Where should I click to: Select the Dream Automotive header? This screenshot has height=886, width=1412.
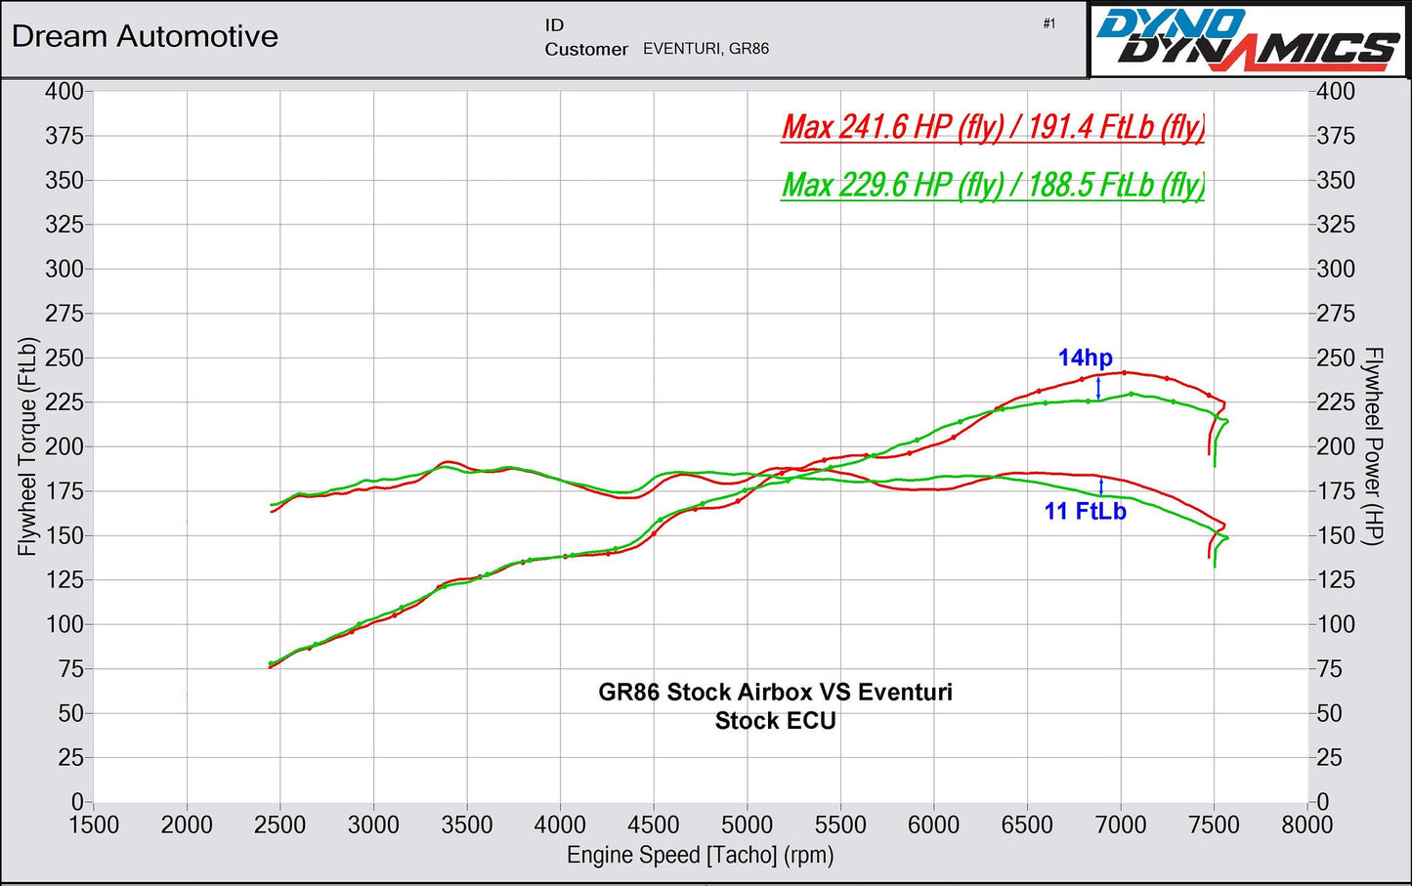[x=145, y=37]
